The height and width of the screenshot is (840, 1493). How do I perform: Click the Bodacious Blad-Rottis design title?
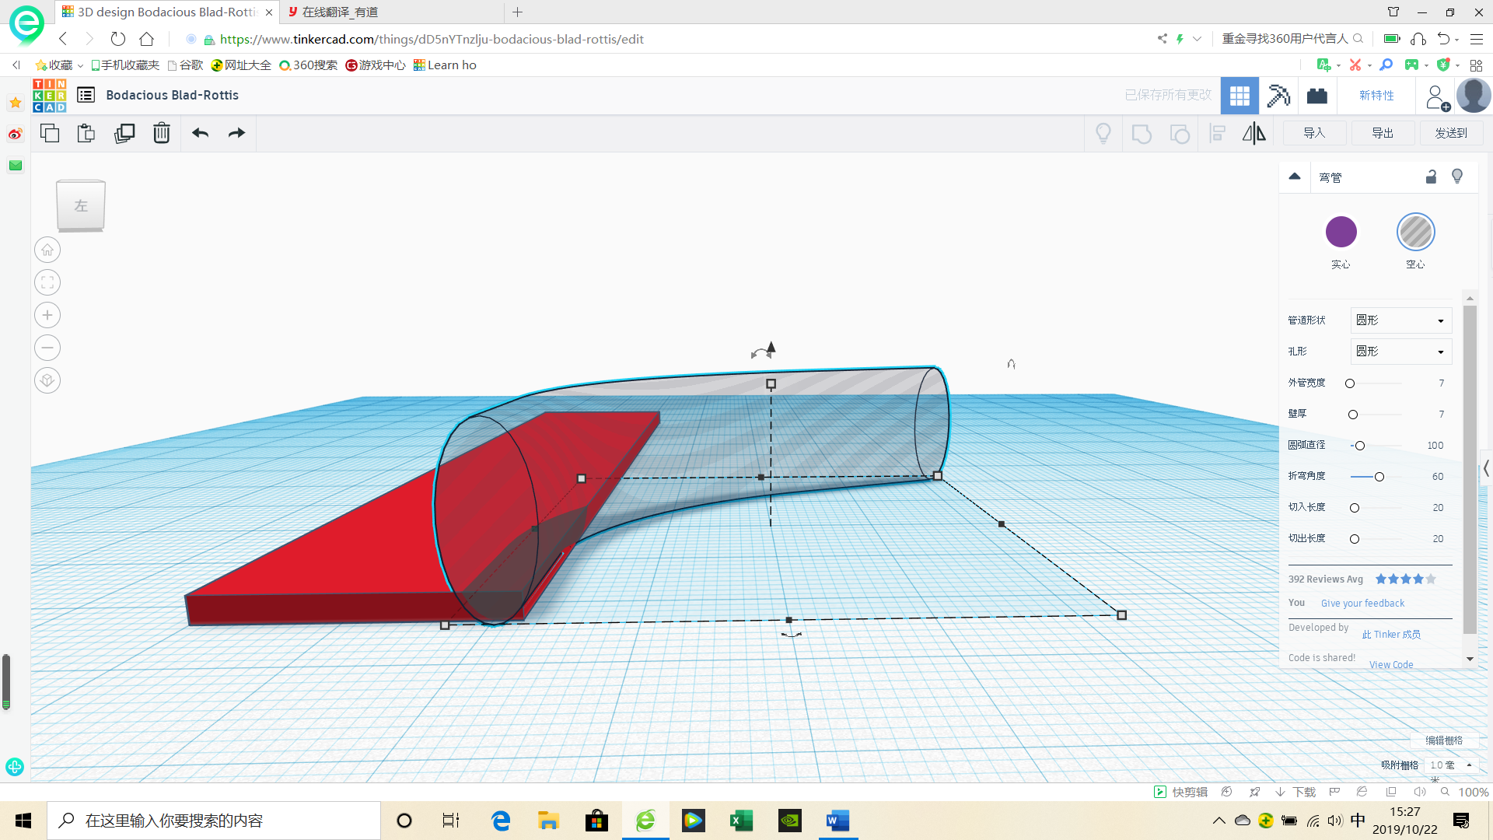172,95
